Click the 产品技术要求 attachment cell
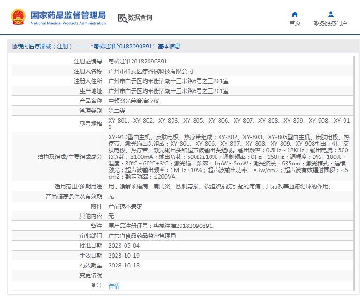Screen dimensions: 360x298 (125, 206)
